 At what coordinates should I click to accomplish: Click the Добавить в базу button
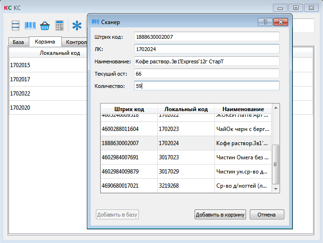coord(117,215)
